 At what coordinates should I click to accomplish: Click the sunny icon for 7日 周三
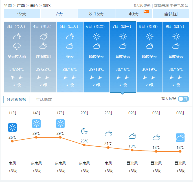tap(123, 37)
